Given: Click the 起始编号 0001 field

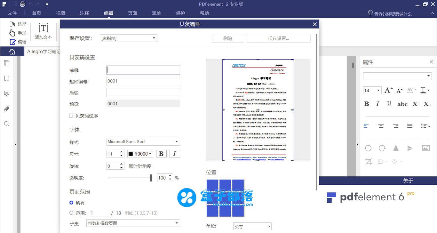Looking at the screenshot, I should pos(143,81).
